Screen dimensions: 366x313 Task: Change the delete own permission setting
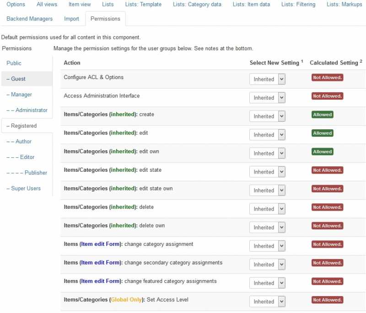[268, 227]
